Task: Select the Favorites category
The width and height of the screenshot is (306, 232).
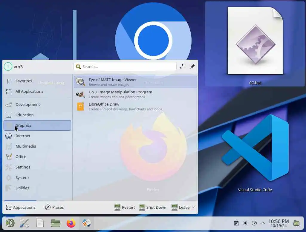Action: 37,81
